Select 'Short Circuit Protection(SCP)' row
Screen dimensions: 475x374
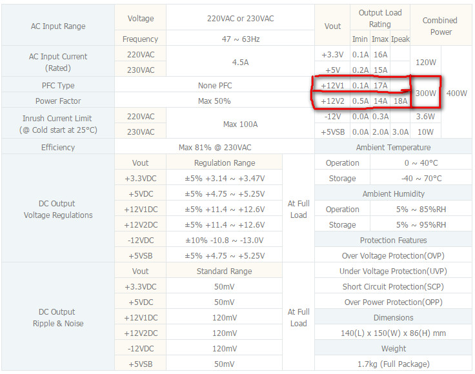(393, 286)
